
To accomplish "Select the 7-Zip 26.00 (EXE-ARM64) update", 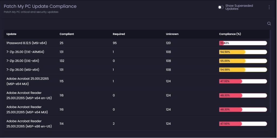I will (25, 52).
